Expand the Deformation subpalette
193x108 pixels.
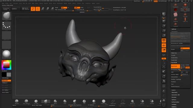(x=176, y=102)
